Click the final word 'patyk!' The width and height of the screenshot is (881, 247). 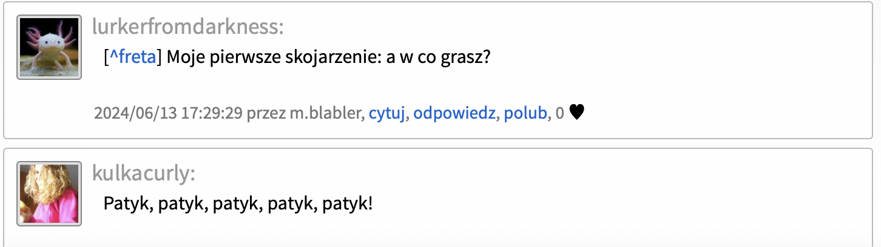pyautogui.click(x=346, y=203)
